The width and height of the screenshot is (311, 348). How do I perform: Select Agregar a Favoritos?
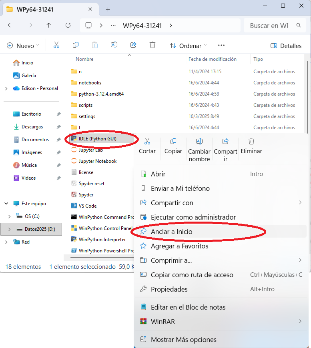[x=221, y=246]
